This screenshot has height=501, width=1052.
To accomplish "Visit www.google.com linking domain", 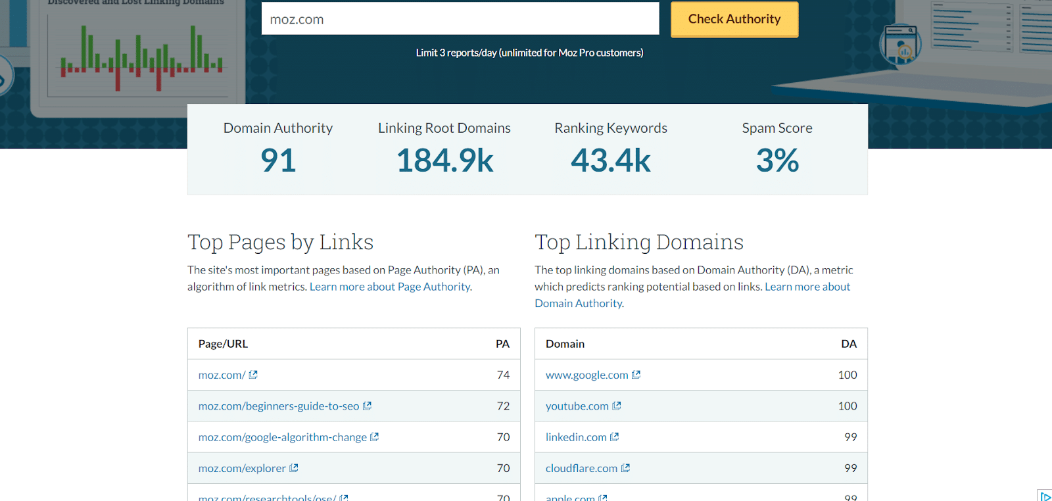I will coord(587,375).
